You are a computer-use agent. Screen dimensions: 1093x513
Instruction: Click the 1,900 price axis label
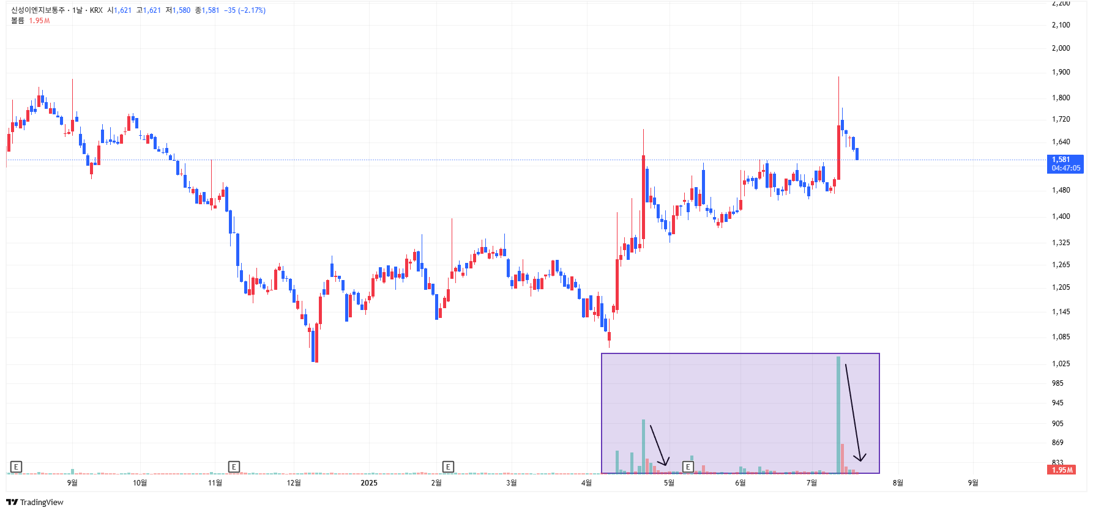(x=1061, y=72)
